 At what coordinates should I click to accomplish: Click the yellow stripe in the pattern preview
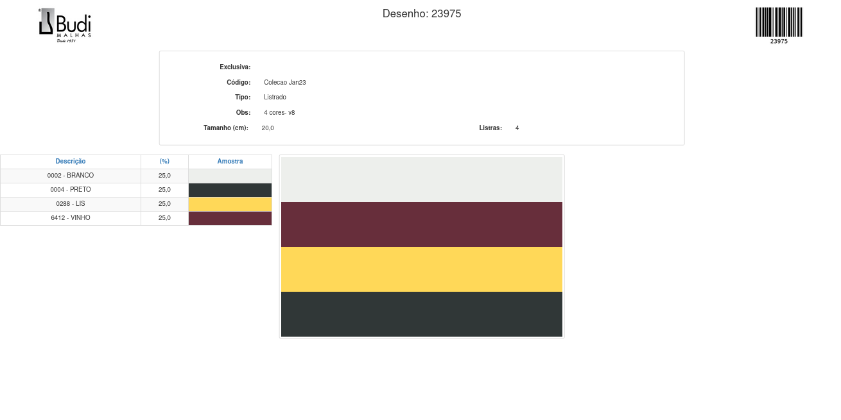coord(422,269)
